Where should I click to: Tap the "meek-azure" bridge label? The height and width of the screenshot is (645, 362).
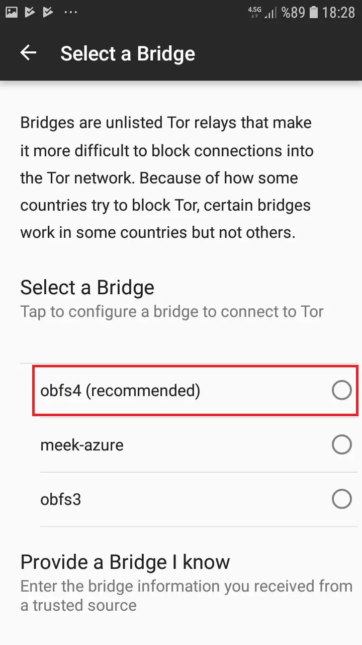[x=82, y=445]
